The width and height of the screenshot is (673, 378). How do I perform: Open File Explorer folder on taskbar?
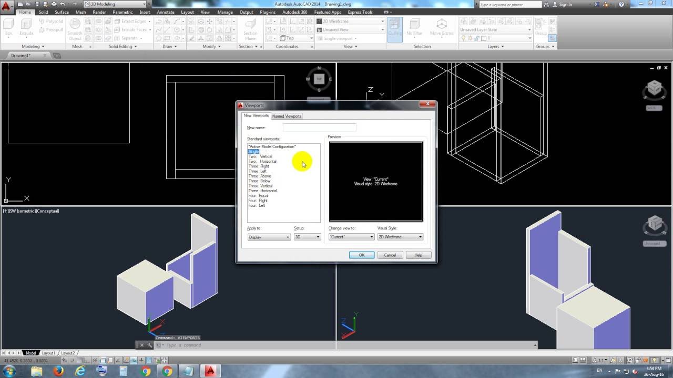[x=36, y=371]
